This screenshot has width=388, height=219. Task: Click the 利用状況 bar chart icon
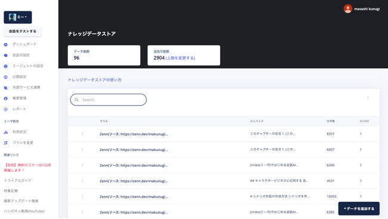coord(6,132)
